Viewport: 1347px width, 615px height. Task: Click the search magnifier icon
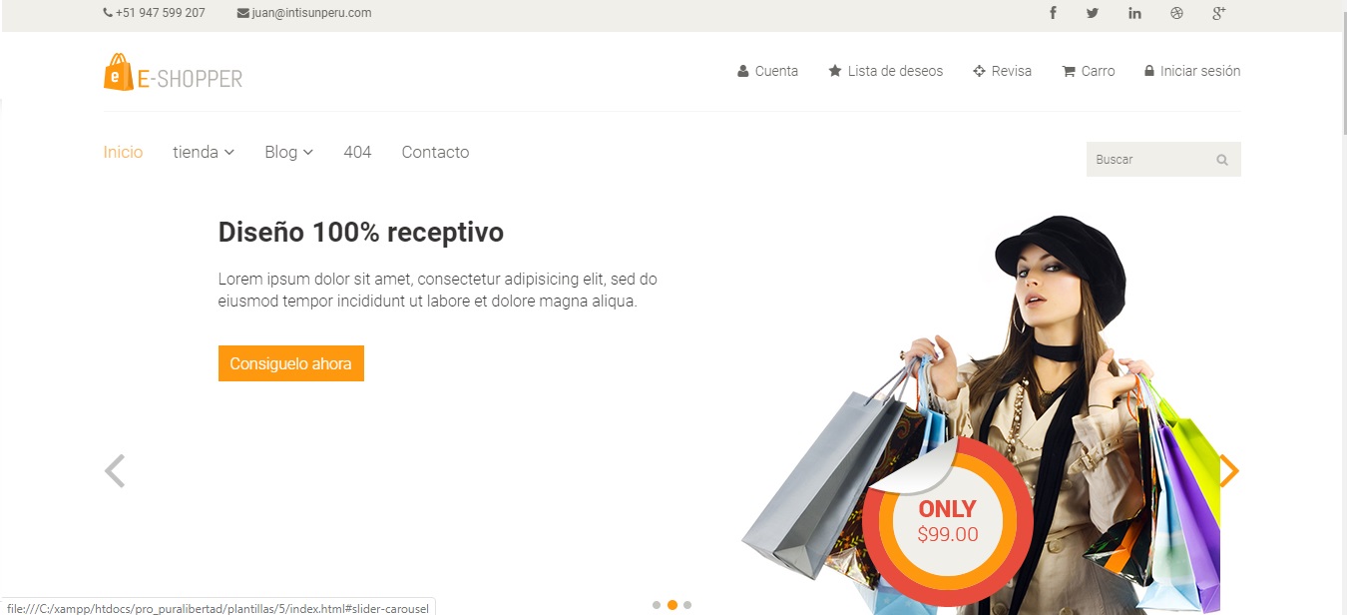click(1222, 160)
